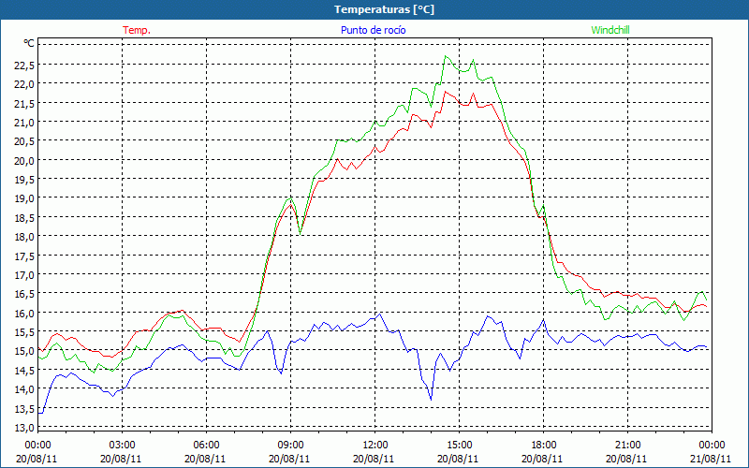
Task: Select the blue 'Punto de rocío' legend label
Action: 373,30
